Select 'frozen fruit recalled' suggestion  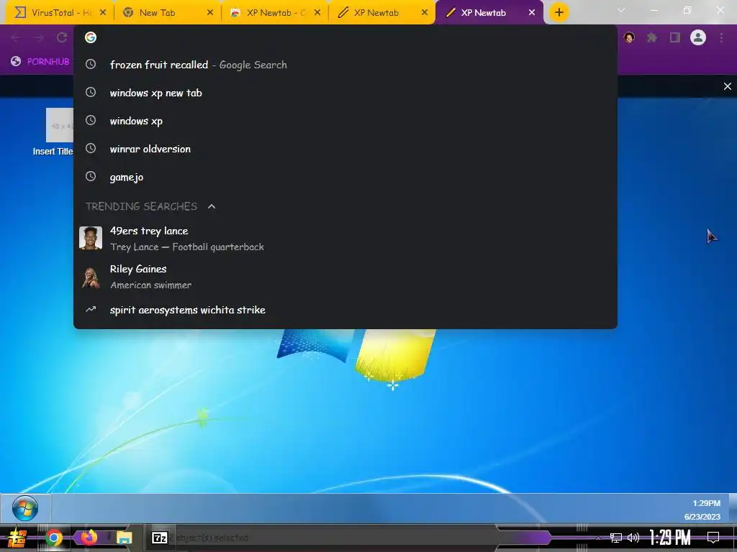point(345,65)
